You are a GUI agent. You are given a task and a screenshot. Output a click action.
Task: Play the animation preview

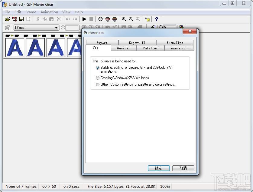coord(84,19)
